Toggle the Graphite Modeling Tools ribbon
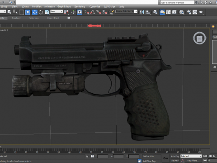The height and width of the screenshot is (163, 217). tap(162, 12)
